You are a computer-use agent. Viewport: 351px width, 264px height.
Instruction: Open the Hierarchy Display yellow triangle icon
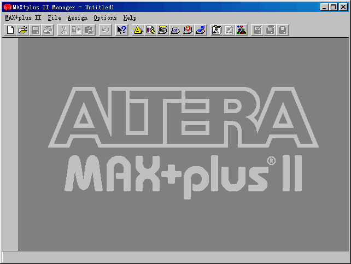point(138,30)
